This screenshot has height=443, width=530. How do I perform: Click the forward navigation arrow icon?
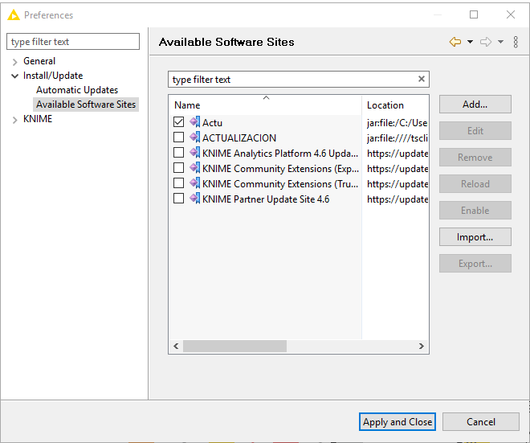pyautogui.click(x=486, y=42)
